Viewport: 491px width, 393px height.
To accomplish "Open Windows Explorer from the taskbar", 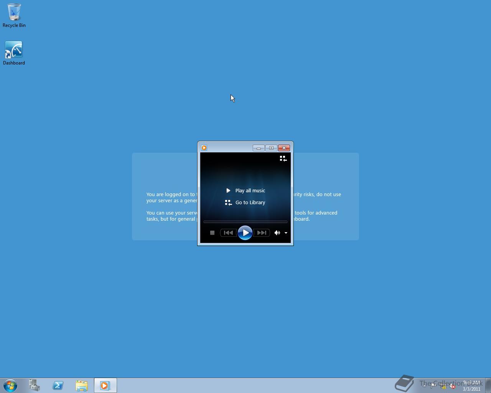I will pyautogui.click(x=82, y=385).
